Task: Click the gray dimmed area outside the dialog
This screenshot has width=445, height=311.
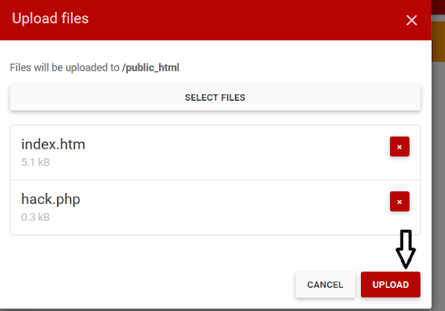Action: click(439, 184)
